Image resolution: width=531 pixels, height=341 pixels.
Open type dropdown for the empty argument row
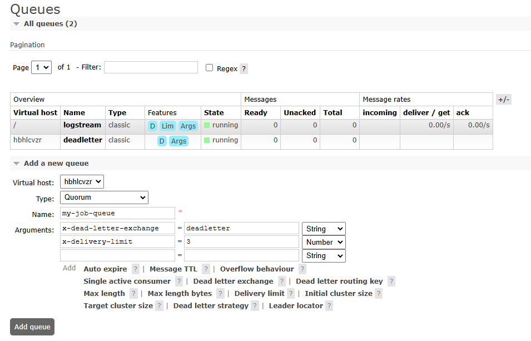click(324, 255)
